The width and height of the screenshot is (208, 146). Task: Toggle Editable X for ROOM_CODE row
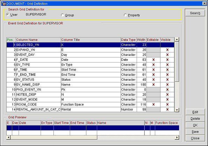(153, 104)
